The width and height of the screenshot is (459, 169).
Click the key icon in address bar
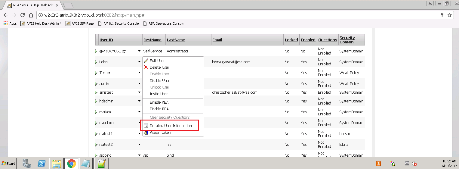[x=442, y=15]
